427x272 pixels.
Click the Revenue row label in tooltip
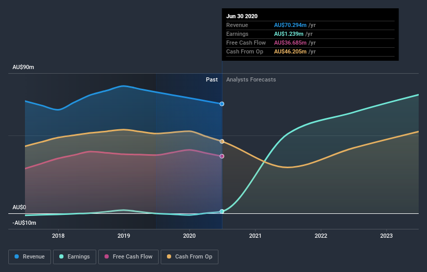(237, 25)
